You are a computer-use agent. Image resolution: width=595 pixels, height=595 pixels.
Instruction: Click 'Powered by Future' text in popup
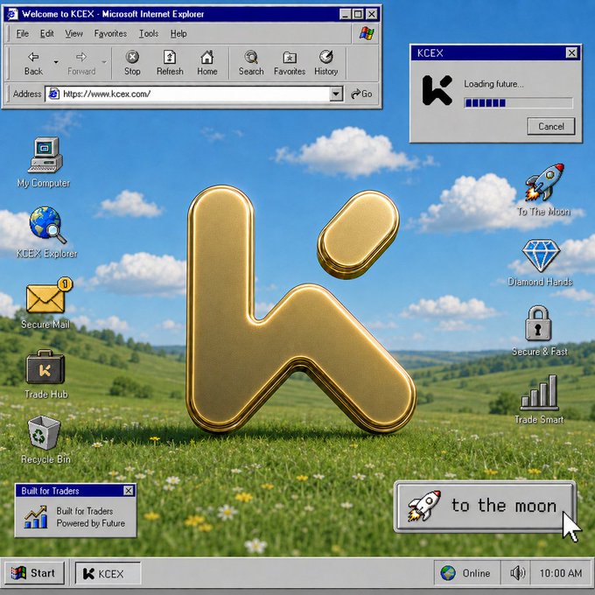tap(91, 523)
